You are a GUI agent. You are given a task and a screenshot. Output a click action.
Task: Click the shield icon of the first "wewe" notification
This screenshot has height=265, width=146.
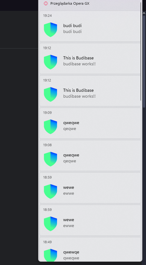tap(50, 191)
